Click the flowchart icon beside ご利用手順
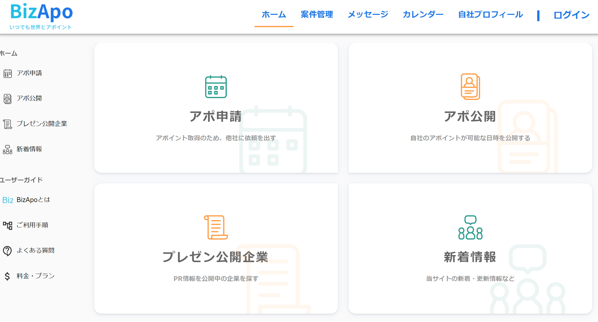Viewport: 598px width, 322px height. pyautogui.click(x=8, y=225)
